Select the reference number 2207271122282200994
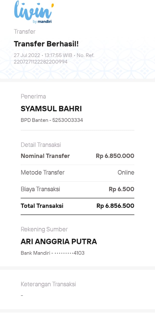Image resolution: width=155 pixels, height=323 pixels. (x=41, y=62)
